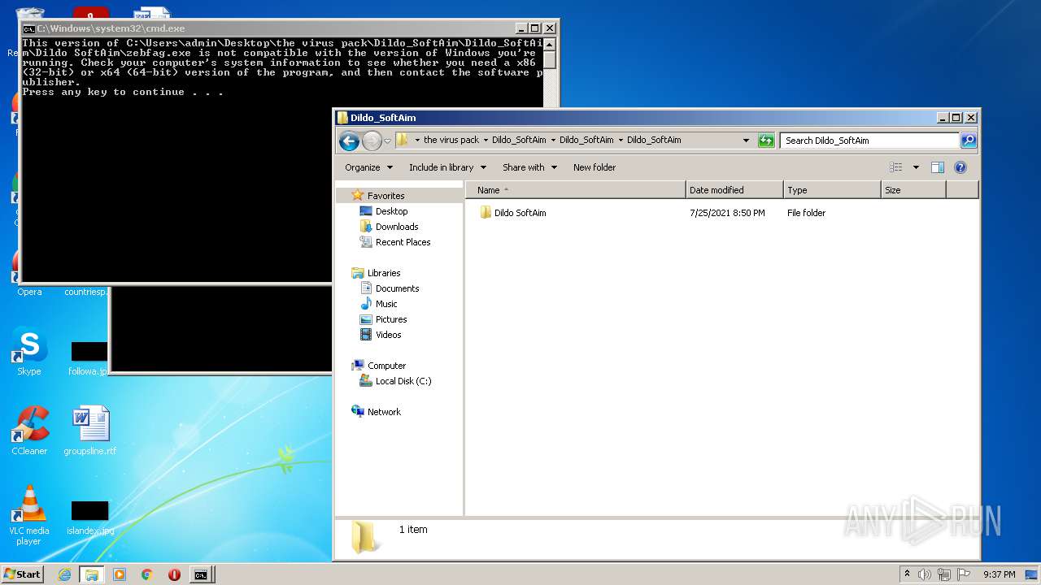Launch Opera from taskbar
This screenshot has height=585, width=1041.
pos(174,574)
